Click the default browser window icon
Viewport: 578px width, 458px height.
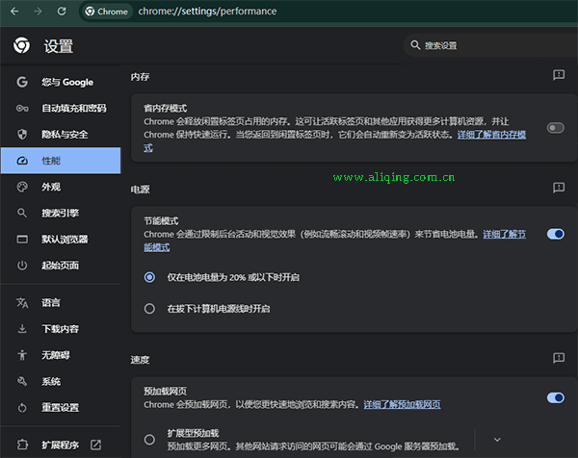click(x=22, y=240)
